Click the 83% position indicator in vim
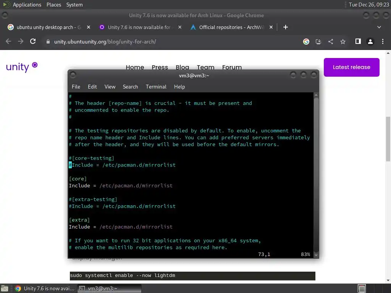Viewport: 391px width, 293px height. (x=305, y=254)
